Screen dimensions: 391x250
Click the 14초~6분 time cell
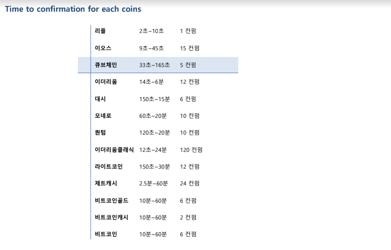tap(151, 82)
